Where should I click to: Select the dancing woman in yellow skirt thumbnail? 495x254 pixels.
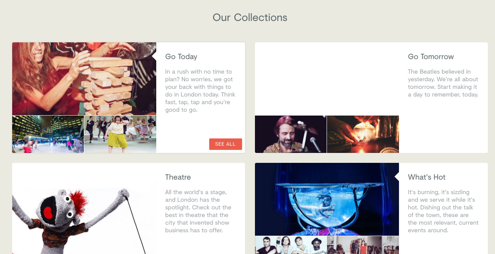[x=120, y=134]
